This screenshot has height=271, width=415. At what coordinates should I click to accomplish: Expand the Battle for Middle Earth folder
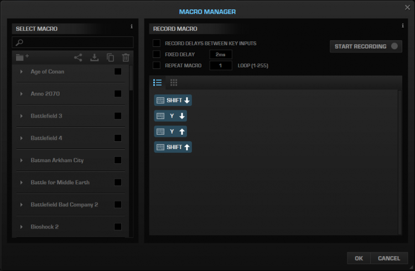pos(22,182)
